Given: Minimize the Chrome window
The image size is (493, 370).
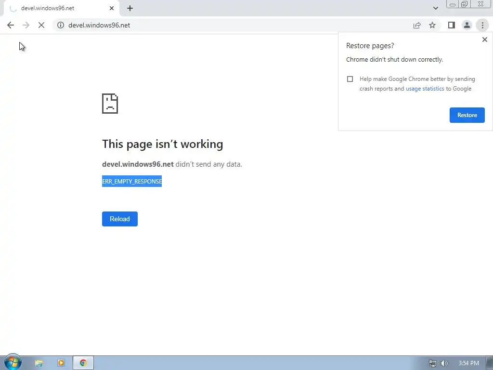Looking at the screenshot, I should (x=453, y=4).
